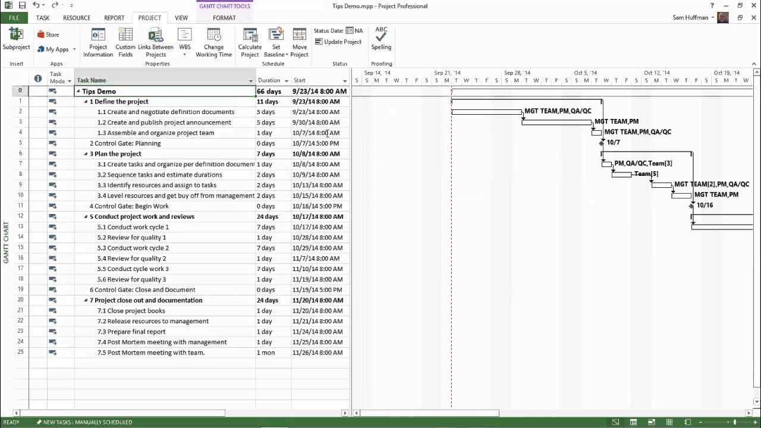Switch to the RESOURCE ribbon tab

pyautogui.click(x=77, y=18)
